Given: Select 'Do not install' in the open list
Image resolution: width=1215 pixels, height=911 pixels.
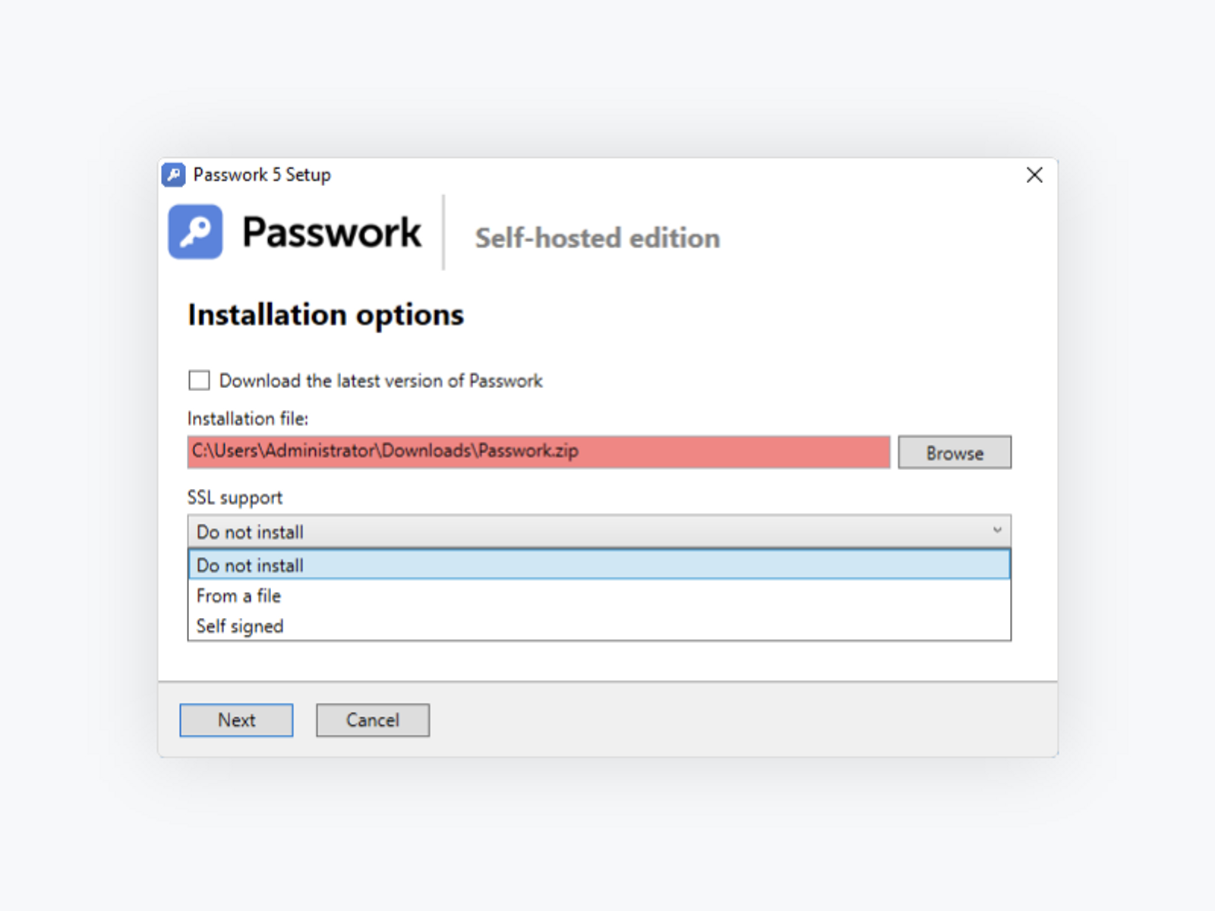Looking at the screenshot, I should tap(251, 566).
